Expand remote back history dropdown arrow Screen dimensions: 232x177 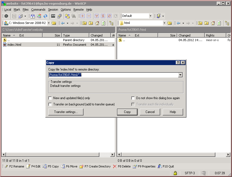[x=183, y=23]
